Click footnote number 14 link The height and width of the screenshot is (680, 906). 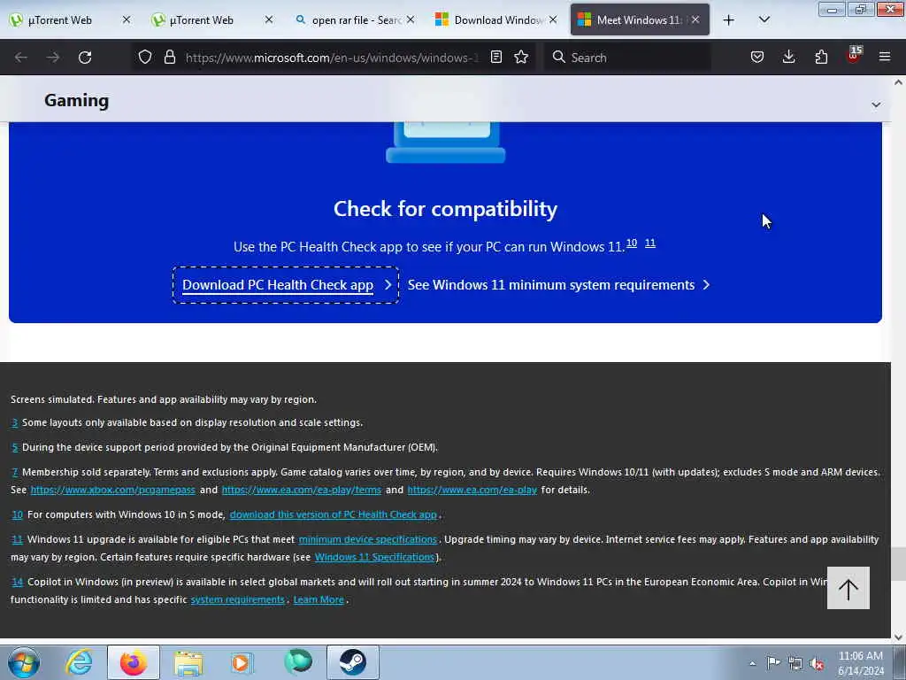[18, 582]
